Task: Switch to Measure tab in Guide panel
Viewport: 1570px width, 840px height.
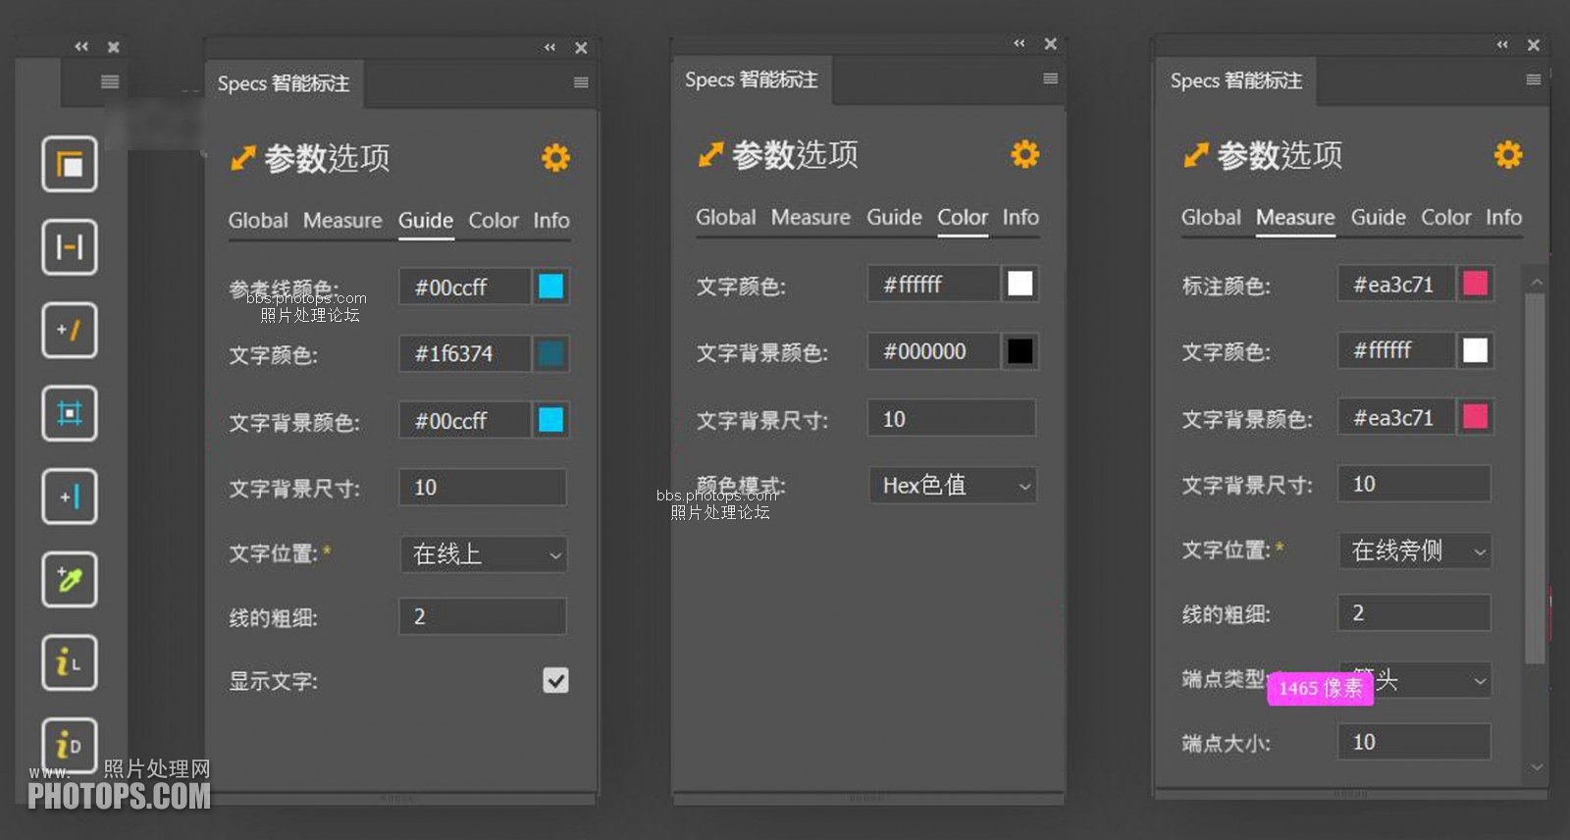Action: click(x=342, y=220)
